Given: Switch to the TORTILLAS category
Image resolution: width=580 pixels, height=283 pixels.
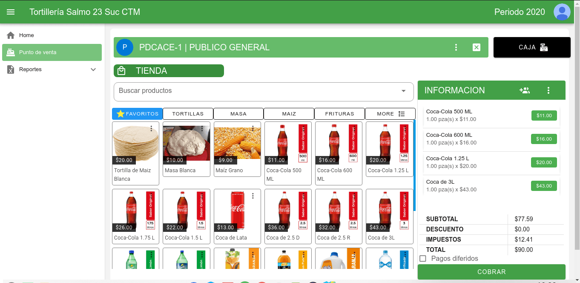Looking at the screenshot, I should pyautogui.click(x=188, y=114).
